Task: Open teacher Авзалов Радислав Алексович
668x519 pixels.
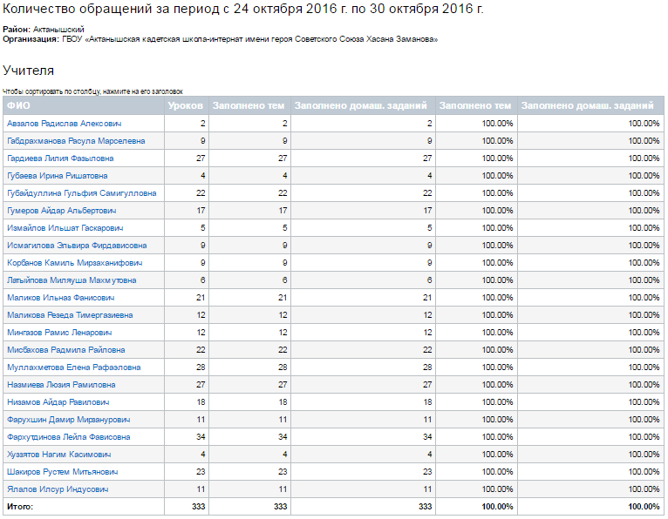Action: tap(64, 124)
